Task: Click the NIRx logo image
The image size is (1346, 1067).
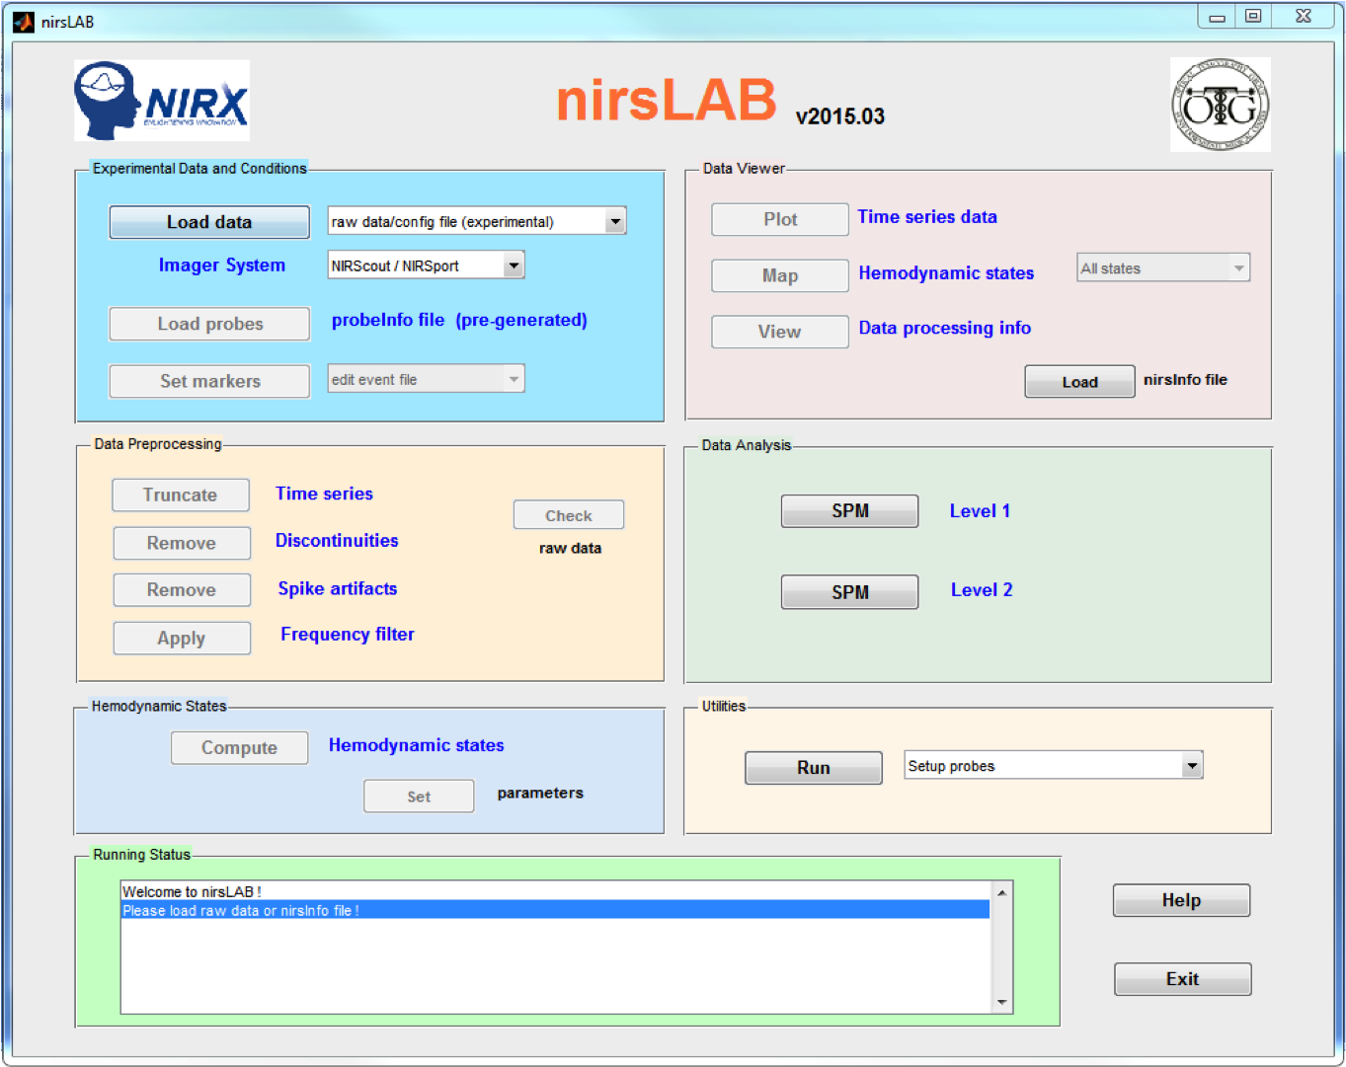Action: pos(162,101)
